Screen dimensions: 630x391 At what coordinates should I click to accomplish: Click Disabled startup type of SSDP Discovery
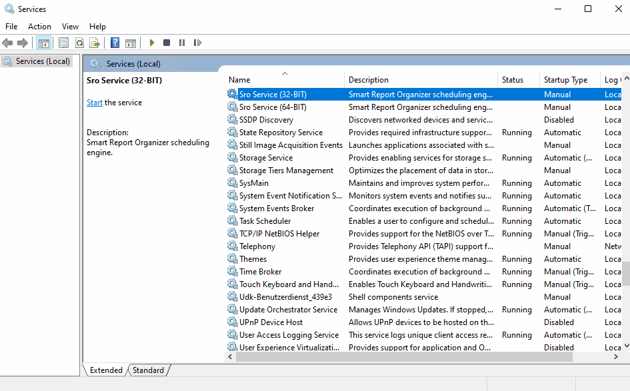(559, 120)
